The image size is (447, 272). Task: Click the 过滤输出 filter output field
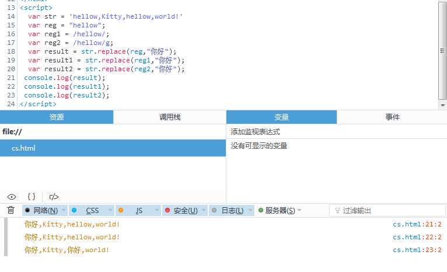(x=387, y=211)
